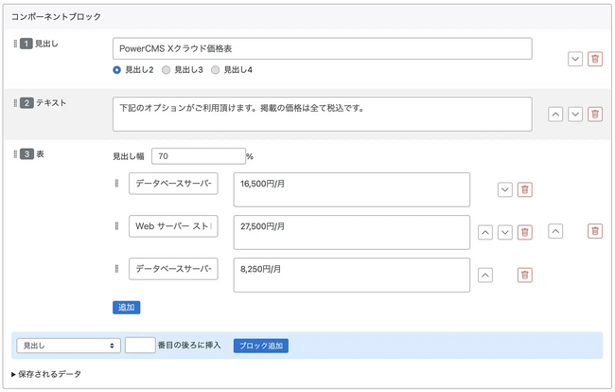Move the 8,250円/月 row up
This screenshot has width=615, height=392.
[485, 276]
